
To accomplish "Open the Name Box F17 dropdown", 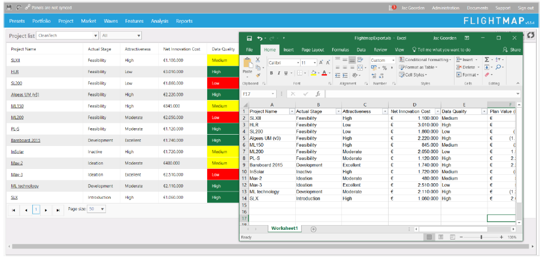I will click(x=273, y=93).
